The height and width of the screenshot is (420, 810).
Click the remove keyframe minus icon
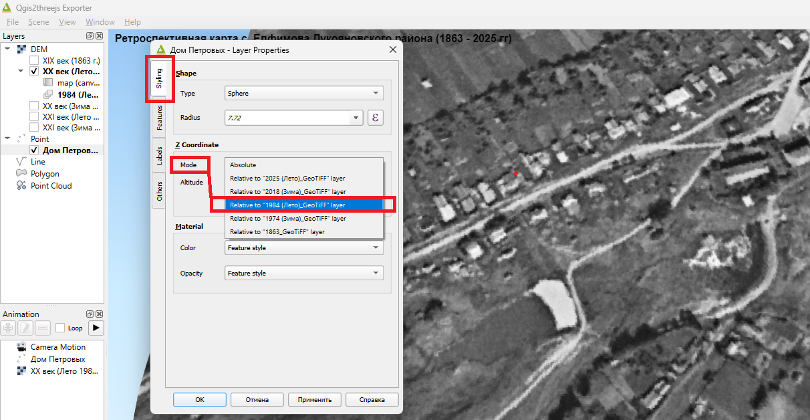[43, 328]
